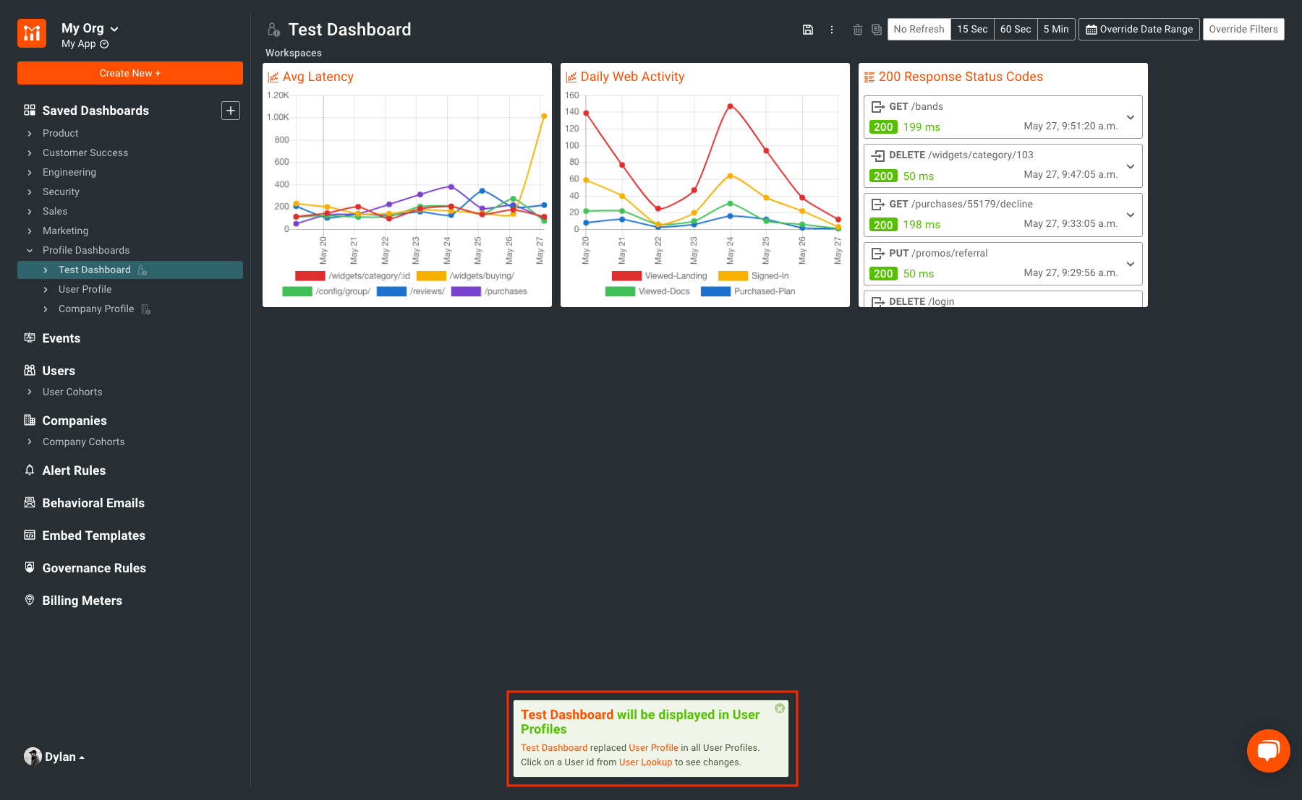Open the User Profile dashboard
The width and height of the screenshot is (1302, 800).
(x=85, y=289)
